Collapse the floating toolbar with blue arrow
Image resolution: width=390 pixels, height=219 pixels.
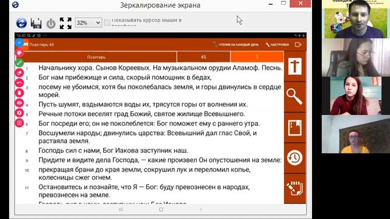tap(19, 43)
